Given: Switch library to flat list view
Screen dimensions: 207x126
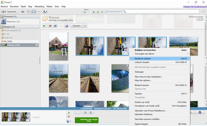Looking at the screenshot, I should coord(29,12).
